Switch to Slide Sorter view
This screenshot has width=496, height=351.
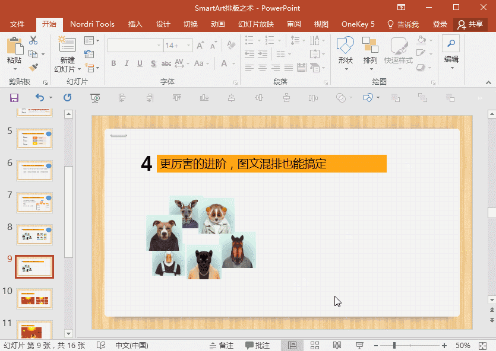coord(314,346)
